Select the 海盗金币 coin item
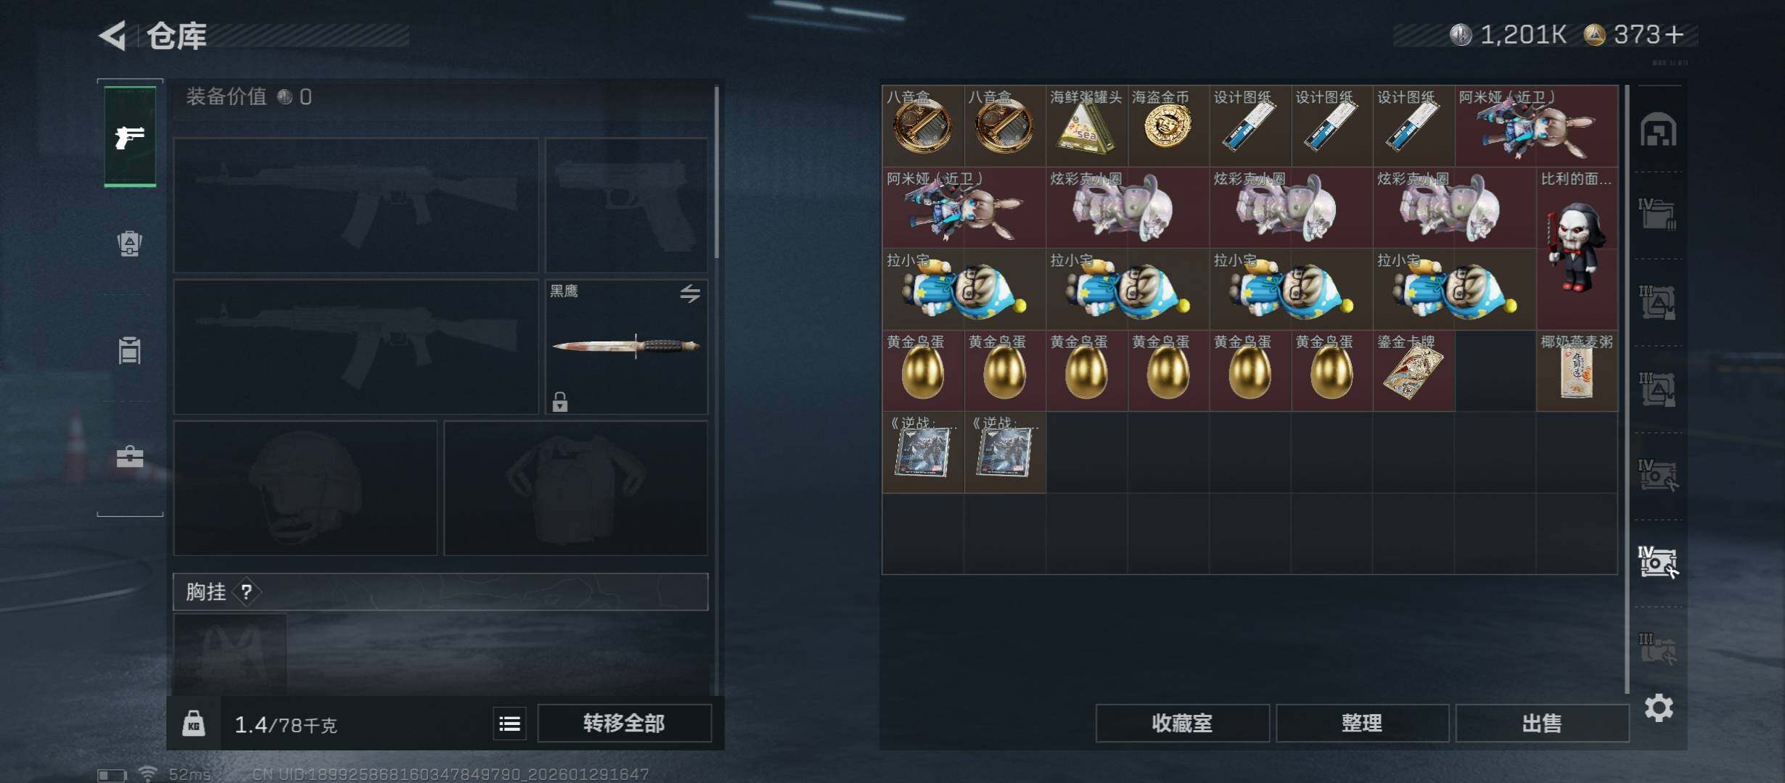Image resolution: width=1785 pixels, height=783 pixels. point(1168,126)
